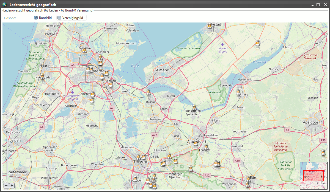This screenshot has height=192, width=330.
Task: Maximize the Ledenoverzicht geografisch window
Action: click(318, 5)
